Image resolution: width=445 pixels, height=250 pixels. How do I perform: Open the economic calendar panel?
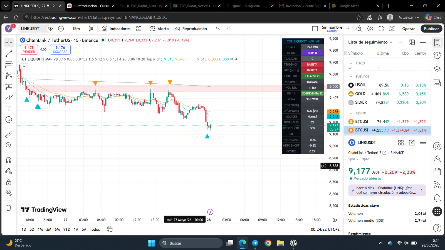pos(437,172)
